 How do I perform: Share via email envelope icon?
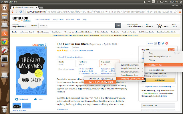pos(155,43)
